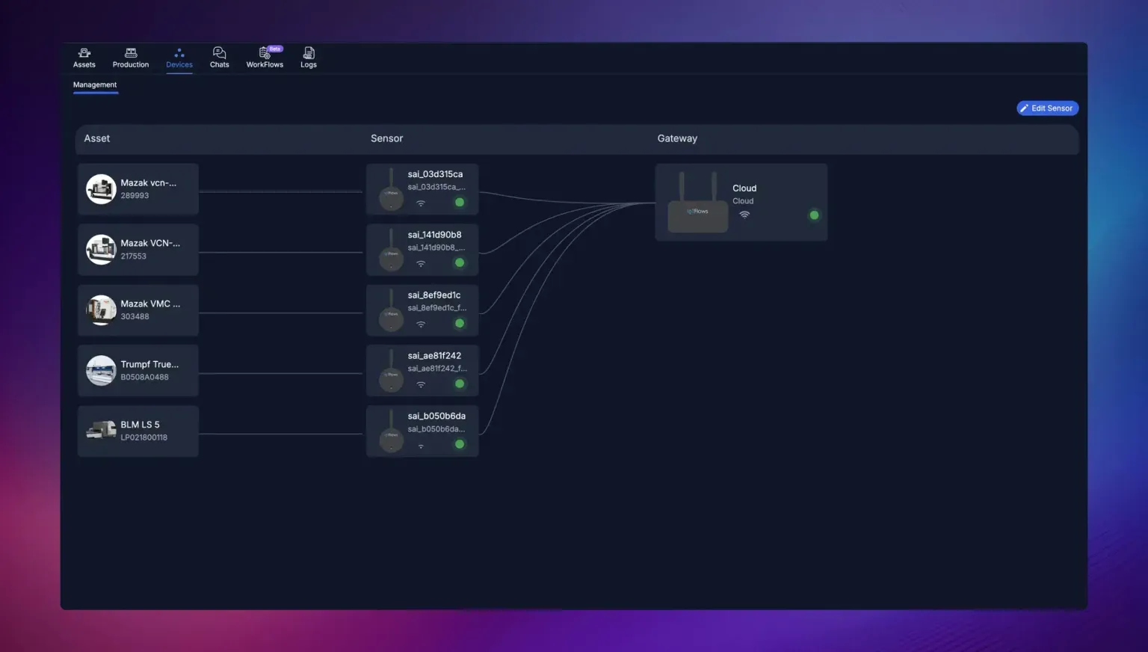
Task: Click the Cloud gateway router image
Action: (x=698, y=203)
